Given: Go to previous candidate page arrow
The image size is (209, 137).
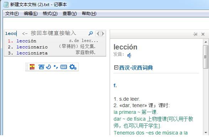Looking at the screenshot, I should [x=98, y=33].
